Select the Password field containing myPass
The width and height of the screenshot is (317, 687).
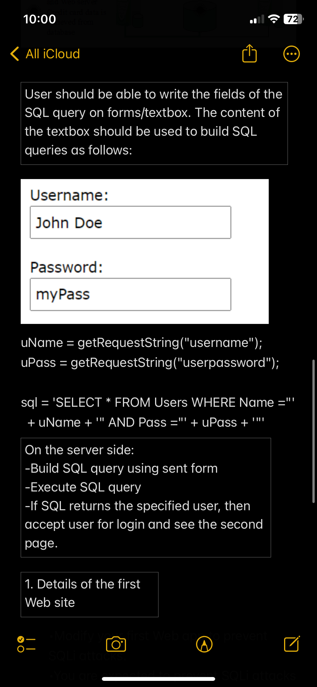click(130, 294)
